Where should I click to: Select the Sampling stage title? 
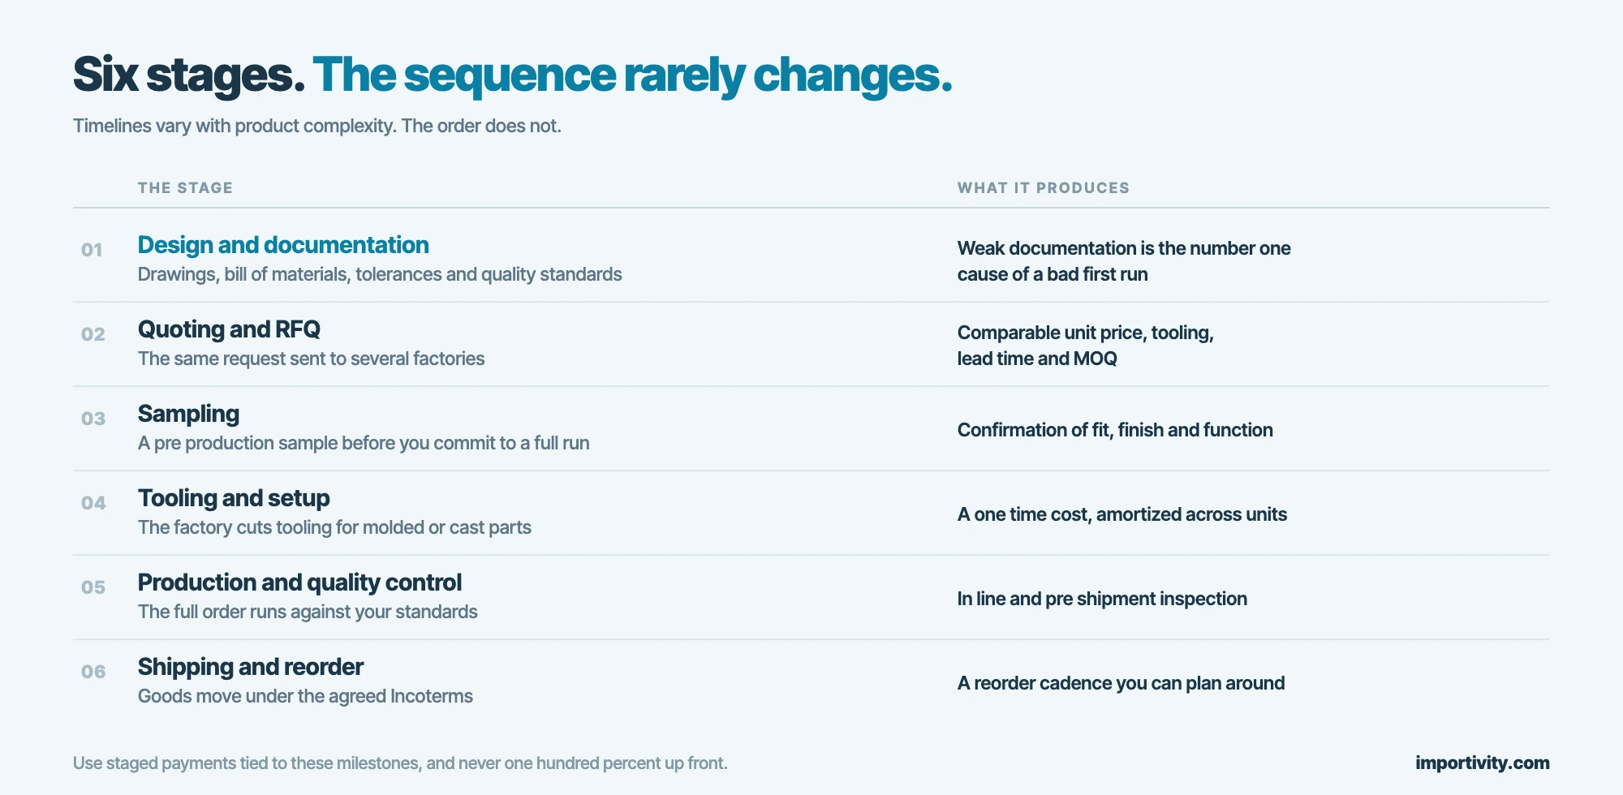(188, 415)
